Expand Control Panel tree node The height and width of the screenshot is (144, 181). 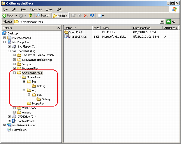pos(9,121)
